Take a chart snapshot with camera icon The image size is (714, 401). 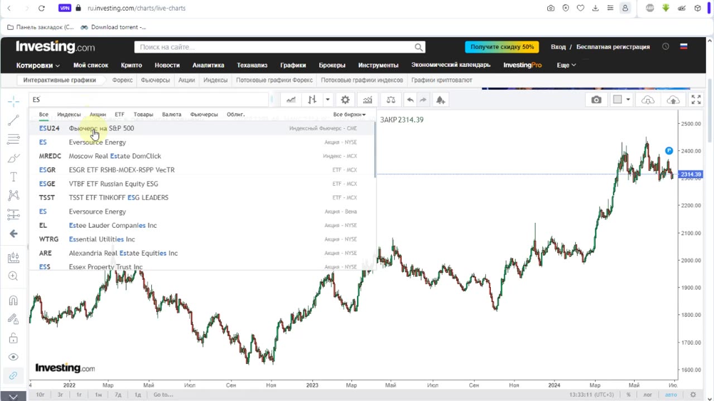coord(596,100)
